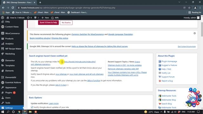Open the Windows Start menu
This screenshot has height=114, width=203.
pyautogui.click(x=3, y=112)
